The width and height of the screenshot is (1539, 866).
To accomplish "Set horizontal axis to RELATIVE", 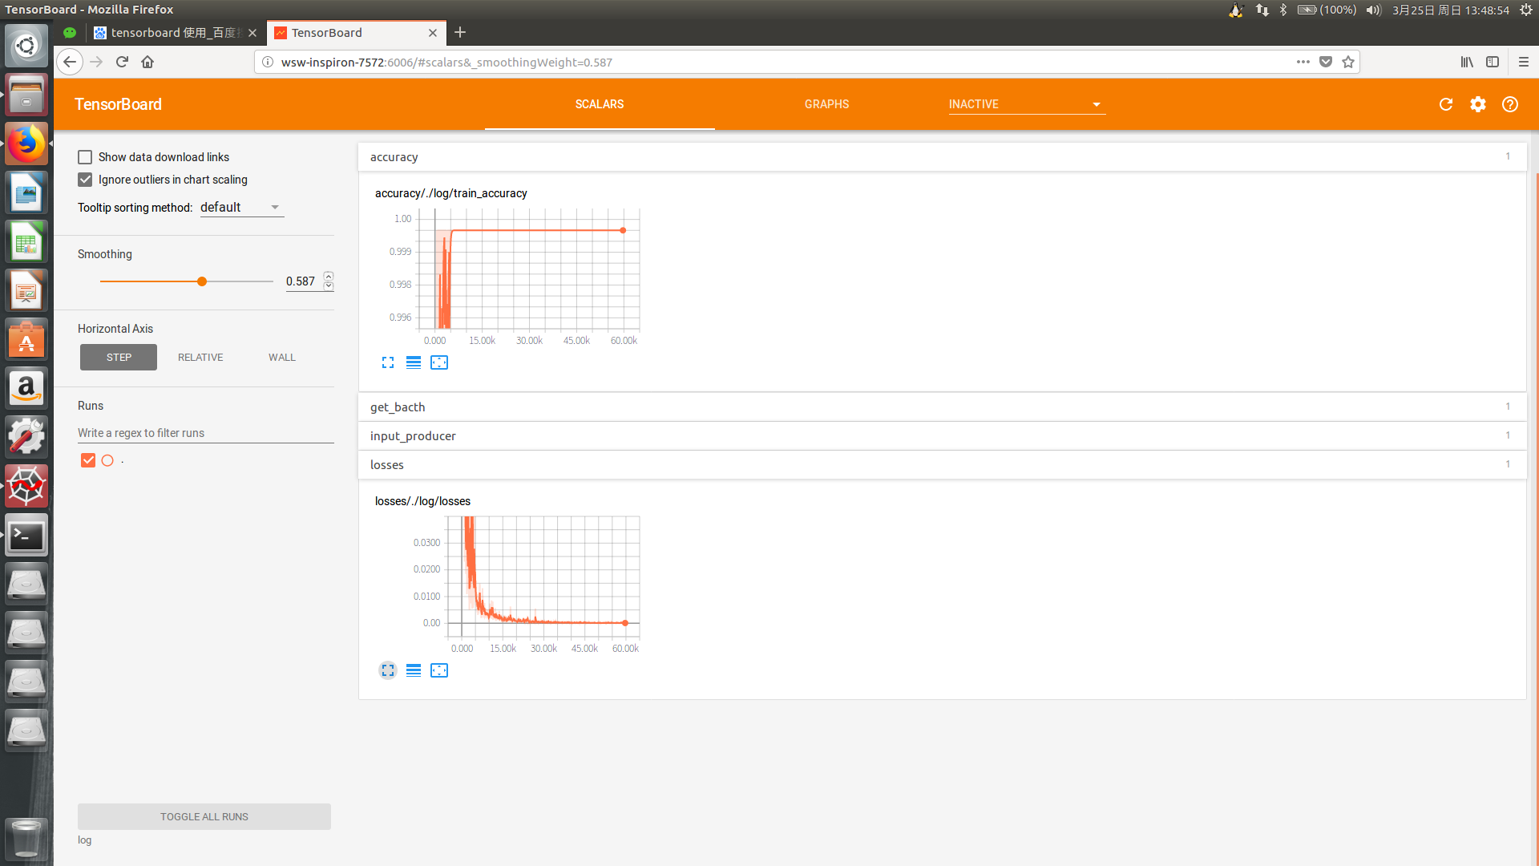I will pos(200,358).
